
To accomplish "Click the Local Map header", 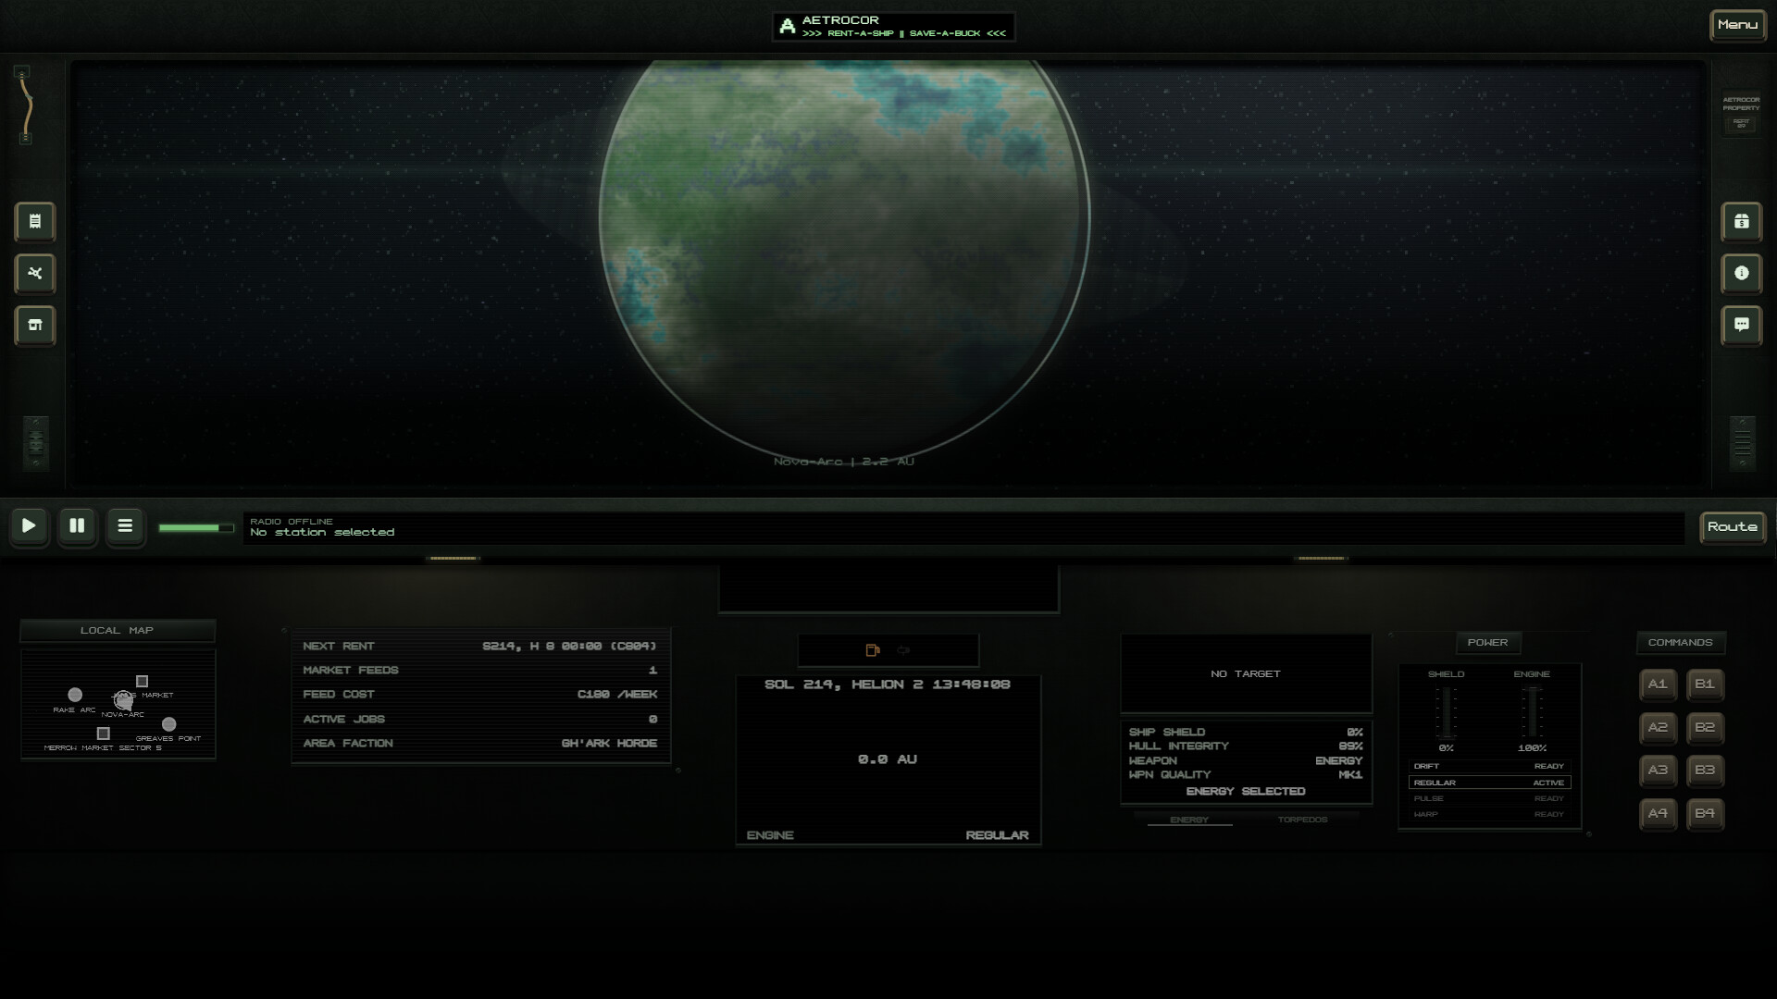I will [x=118, y=631].
